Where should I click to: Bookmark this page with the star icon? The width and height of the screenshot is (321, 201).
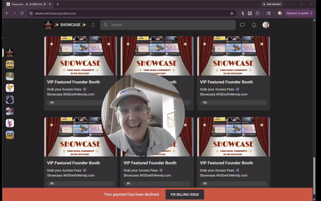point(232,13)
